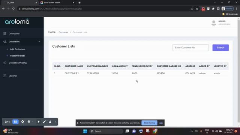
Task: Open Task View on the taskbar
Action: 127,131
